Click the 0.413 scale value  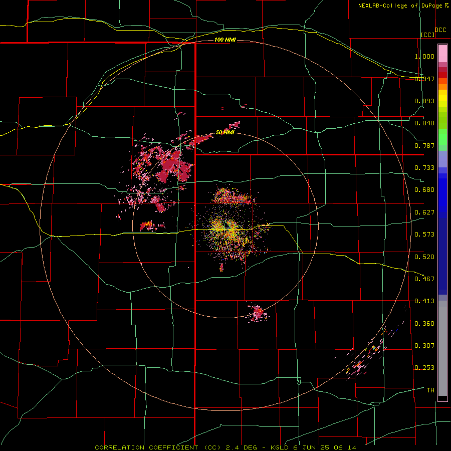tap(424, 301)
